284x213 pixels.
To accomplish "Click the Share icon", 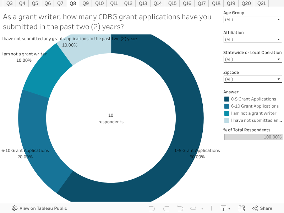I will (x=255, y=208).
